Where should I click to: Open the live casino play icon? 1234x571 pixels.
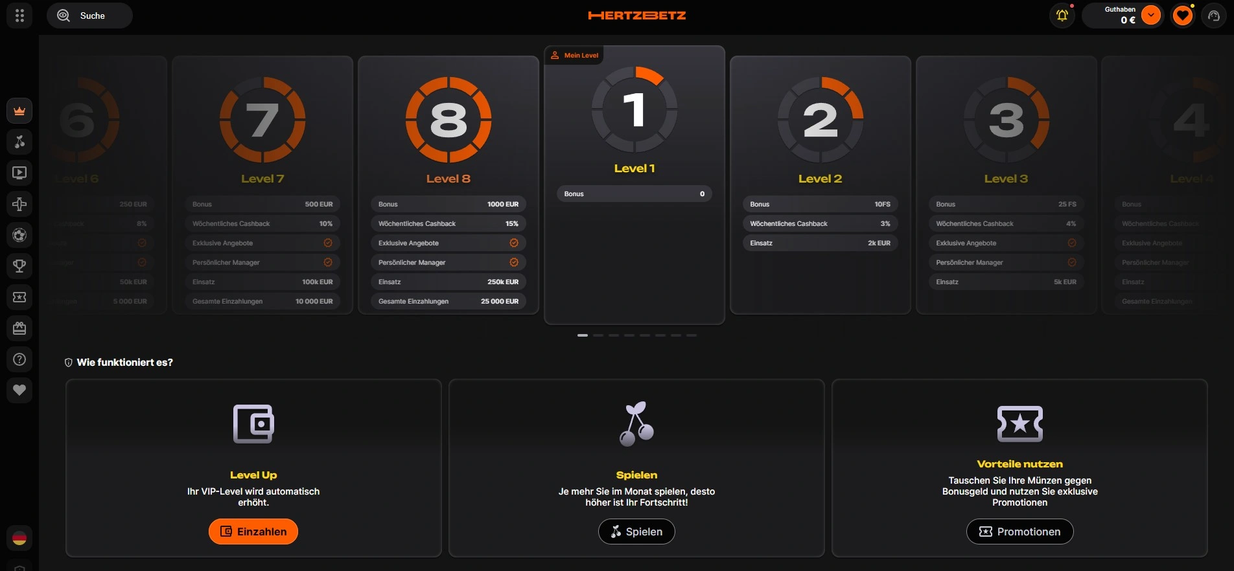click(19, 173)
